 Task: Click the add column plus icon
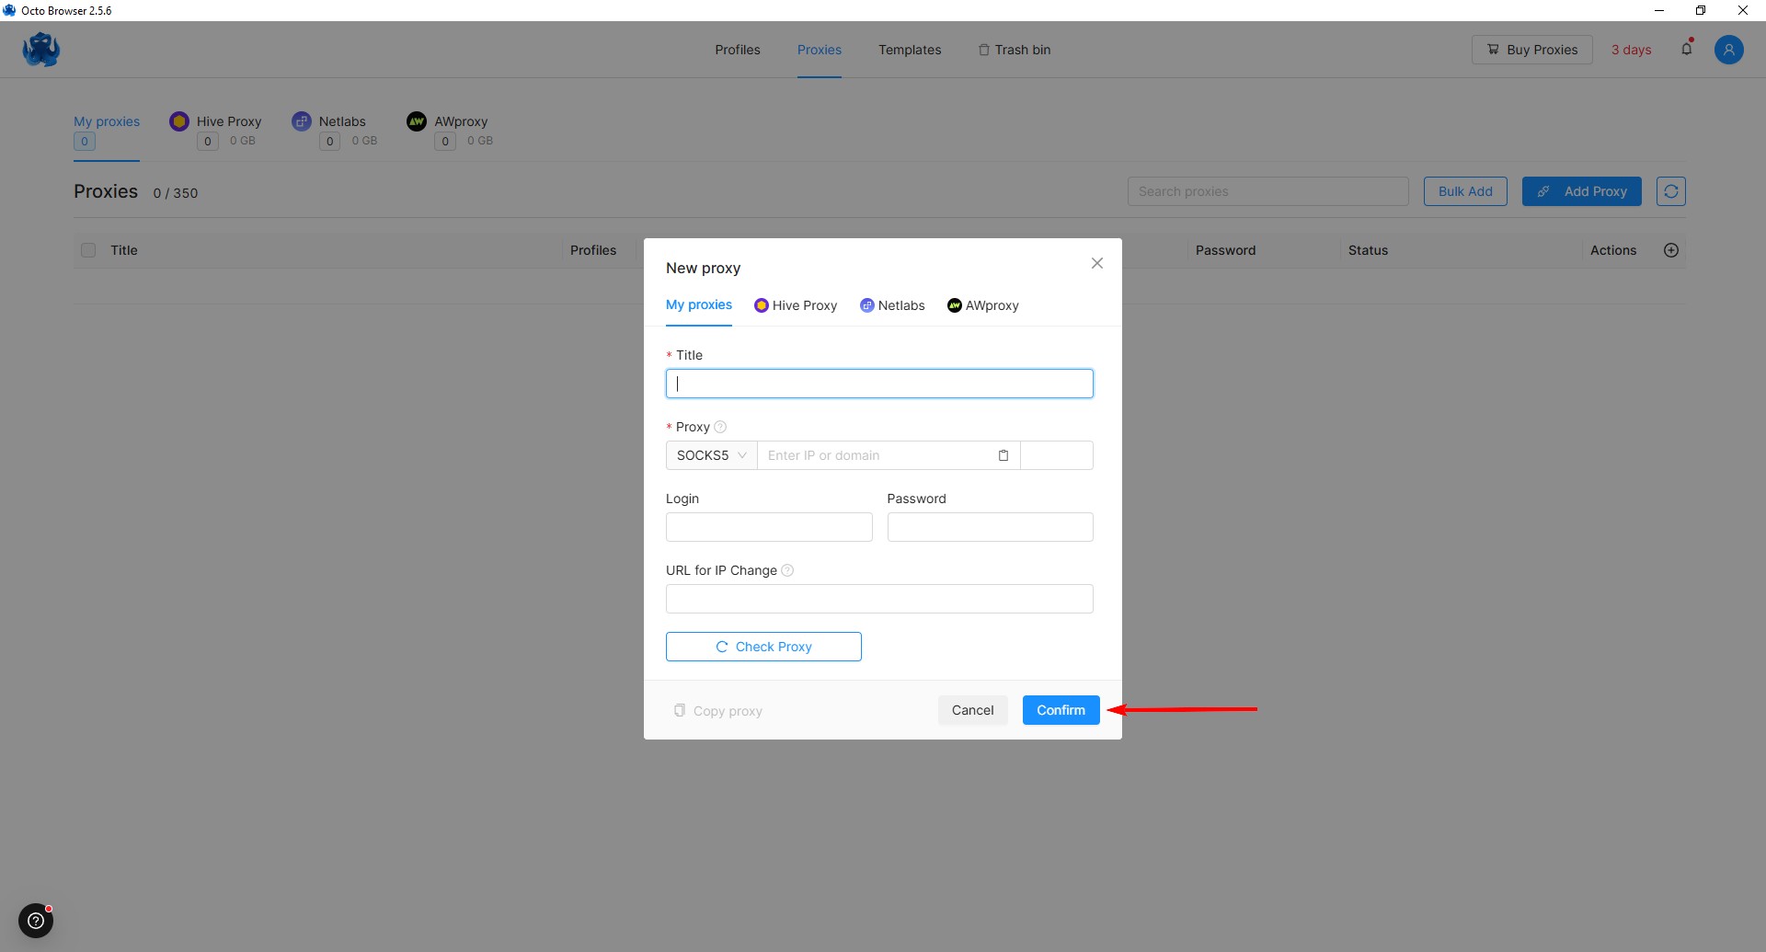pyautogui.click(x=1671, y=250)
